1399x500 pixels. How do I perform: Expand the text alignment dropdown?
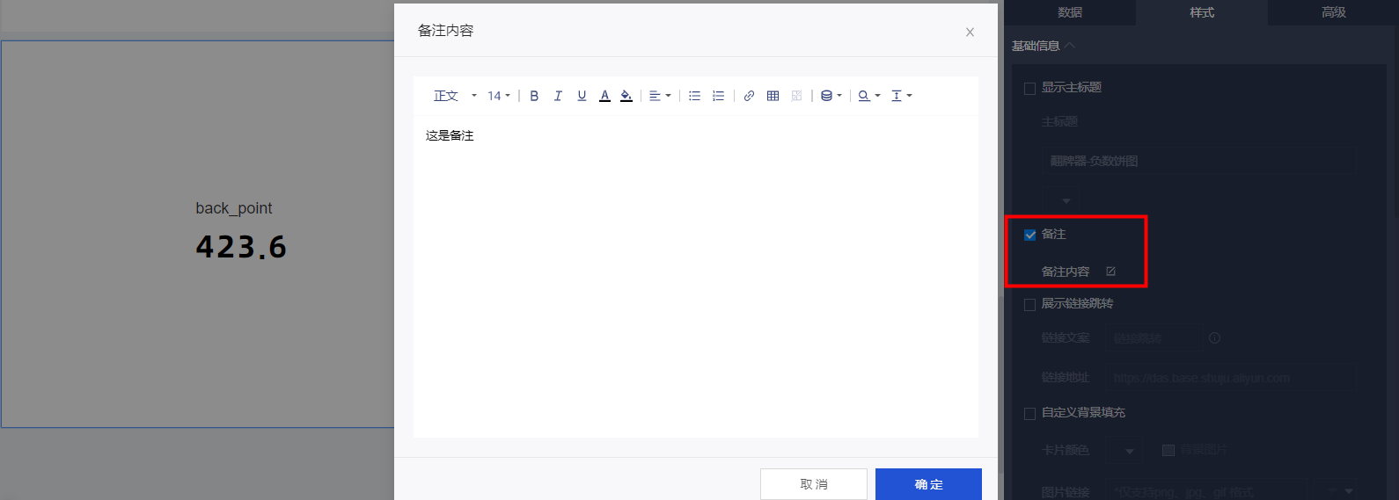(x=660, y=96)
